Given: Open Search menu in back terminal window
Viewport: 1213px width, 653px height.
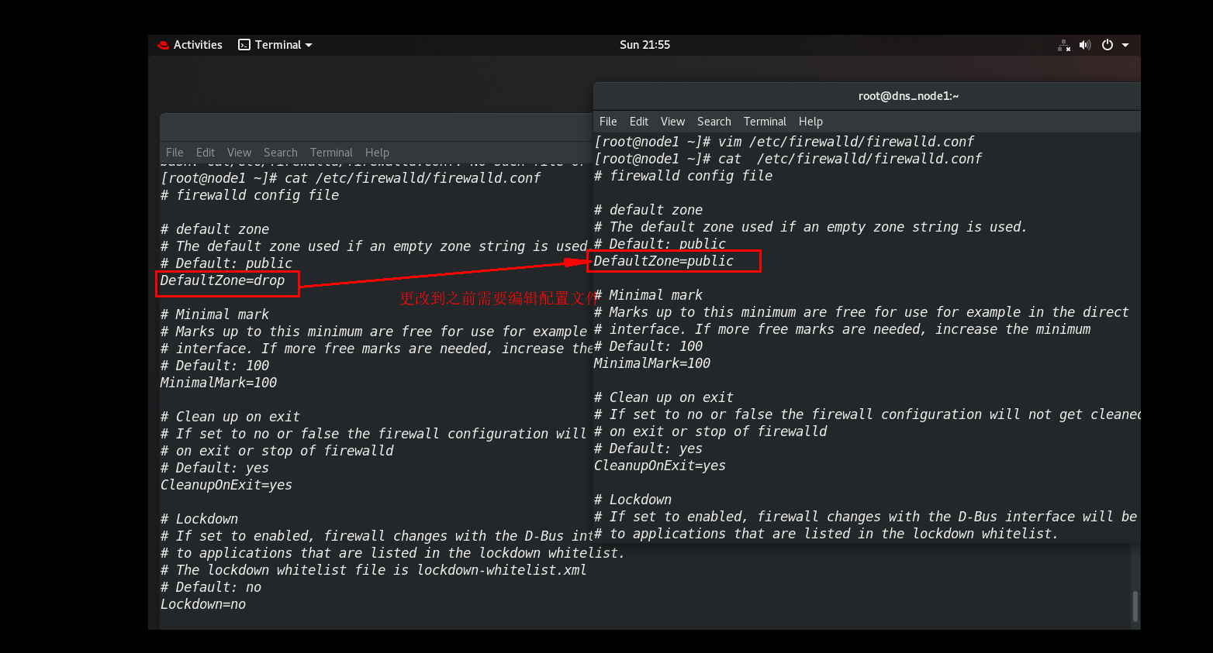Looking at the screenshot, I should (280, 153).
